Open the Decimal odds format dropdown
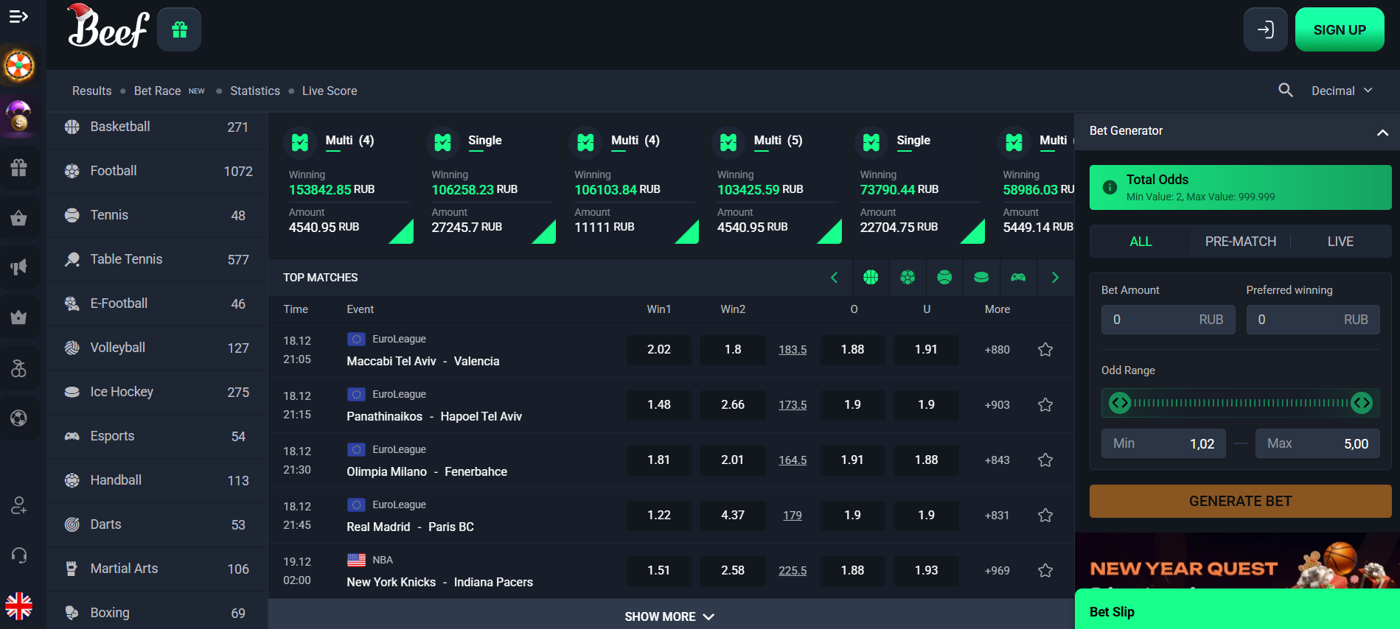The width and height of the screenshot is (1400, 629). pyautogui.click(x=1341, y=91)
